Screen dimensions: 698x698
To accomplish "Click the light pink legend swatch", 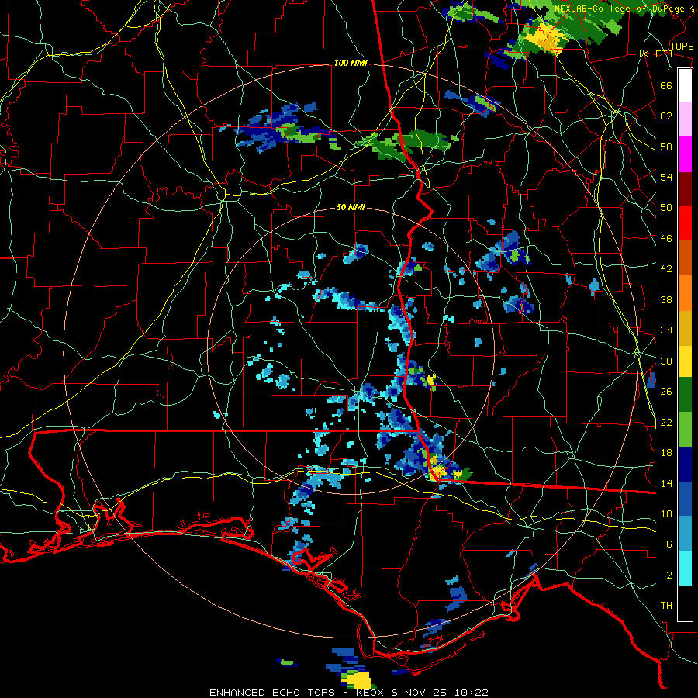I will tap(685, 119).
